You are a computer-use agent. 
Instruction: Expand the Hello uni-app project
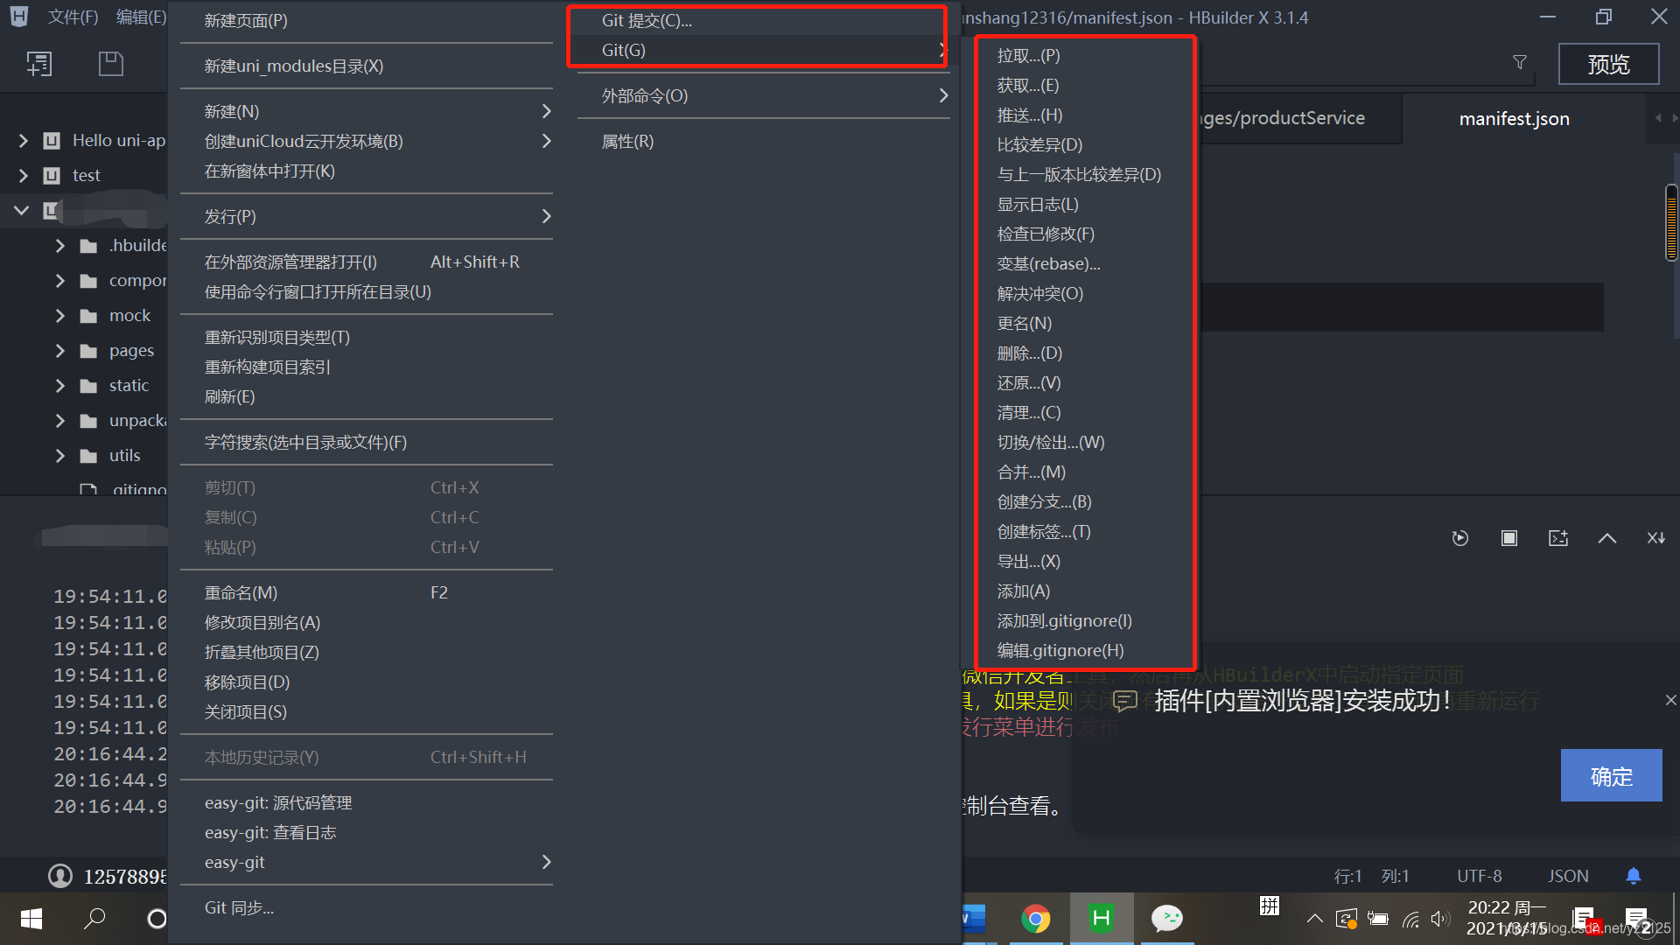coord(24,140)
